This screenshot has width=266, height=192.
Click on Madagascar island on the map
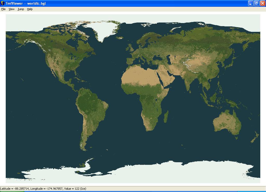pyautogui.click(x=166, y=116)
